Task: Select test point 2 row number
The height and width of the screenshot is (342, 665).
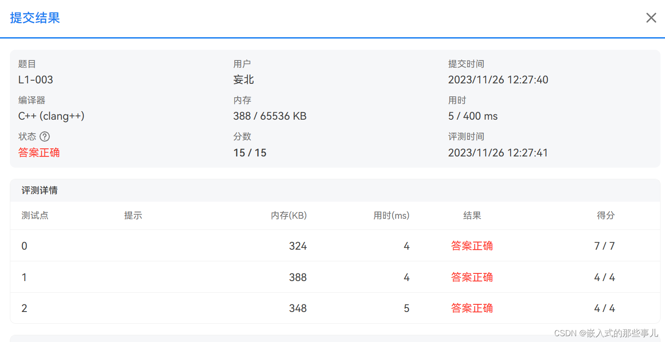Action: [24, 308]
